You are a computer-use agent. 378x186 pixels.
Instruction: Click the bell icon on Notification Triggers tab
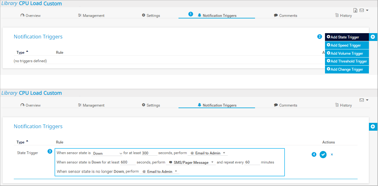pos(200,15)
